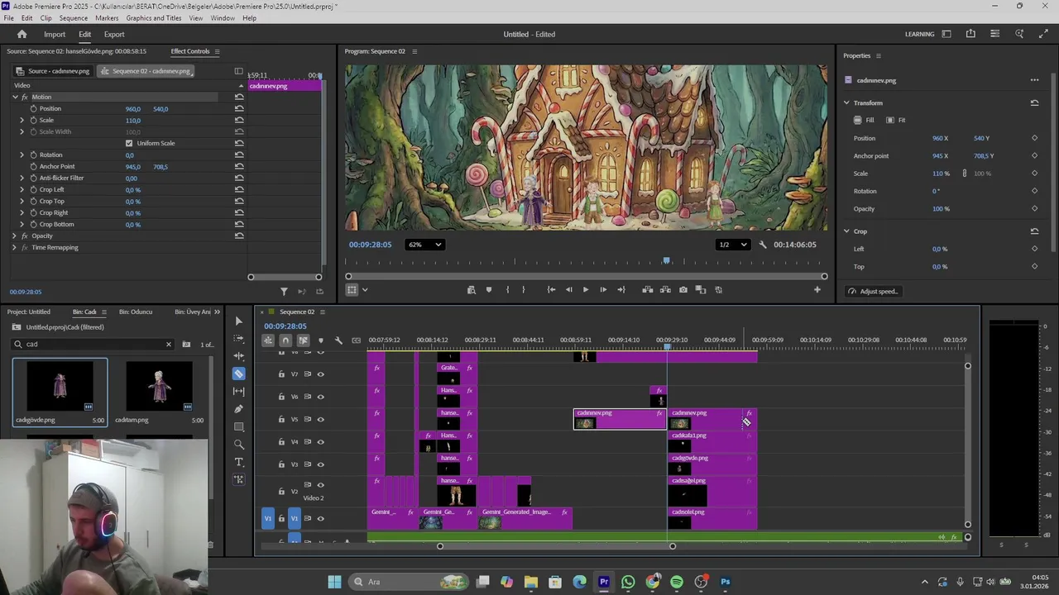Select the Rectangle tool

pos(239,426)
